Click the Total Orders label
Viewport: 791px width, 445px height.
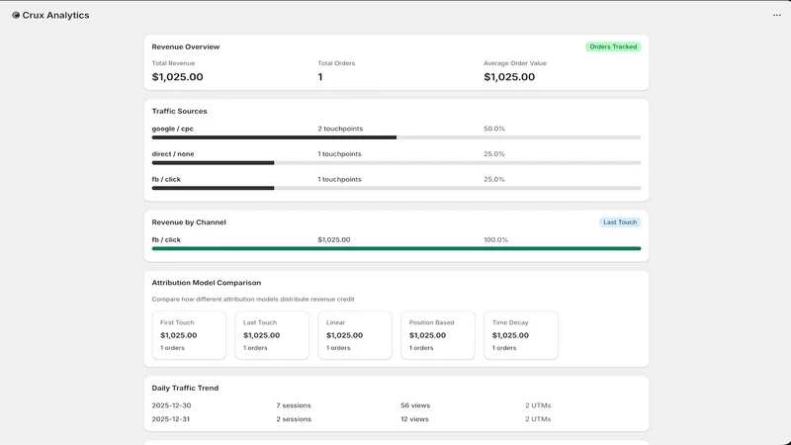pos(336,63)
